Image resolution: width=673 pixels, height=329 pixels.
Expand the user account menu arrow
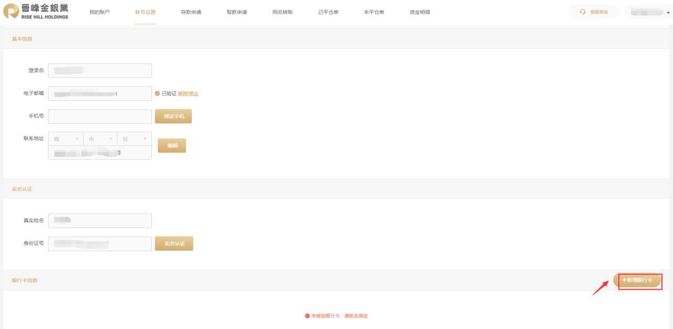click(668, 13)
